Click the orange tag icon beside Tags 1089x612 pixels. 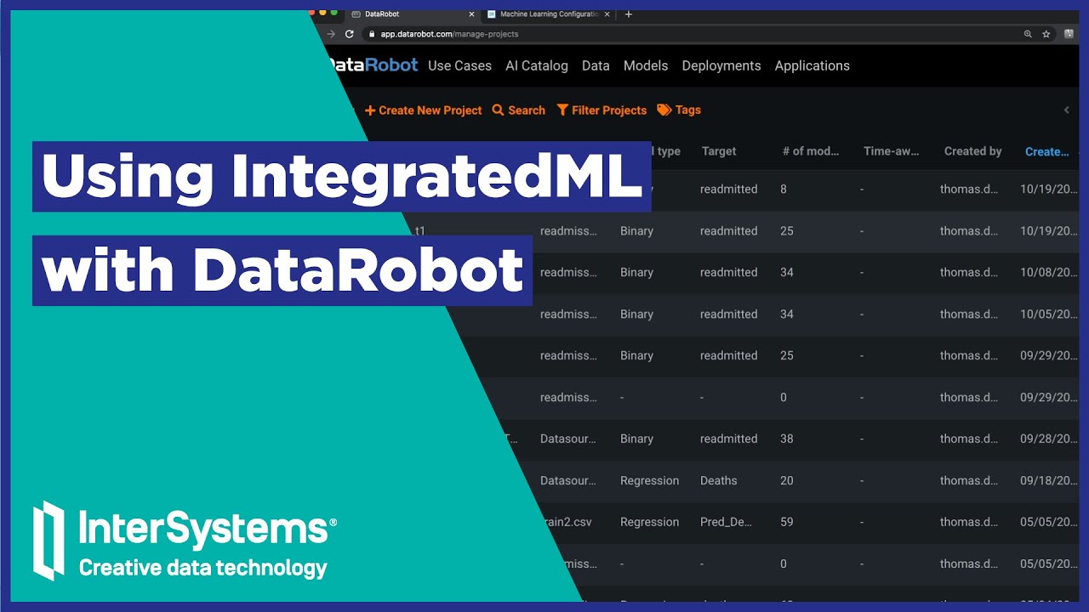tap(664, 110)
